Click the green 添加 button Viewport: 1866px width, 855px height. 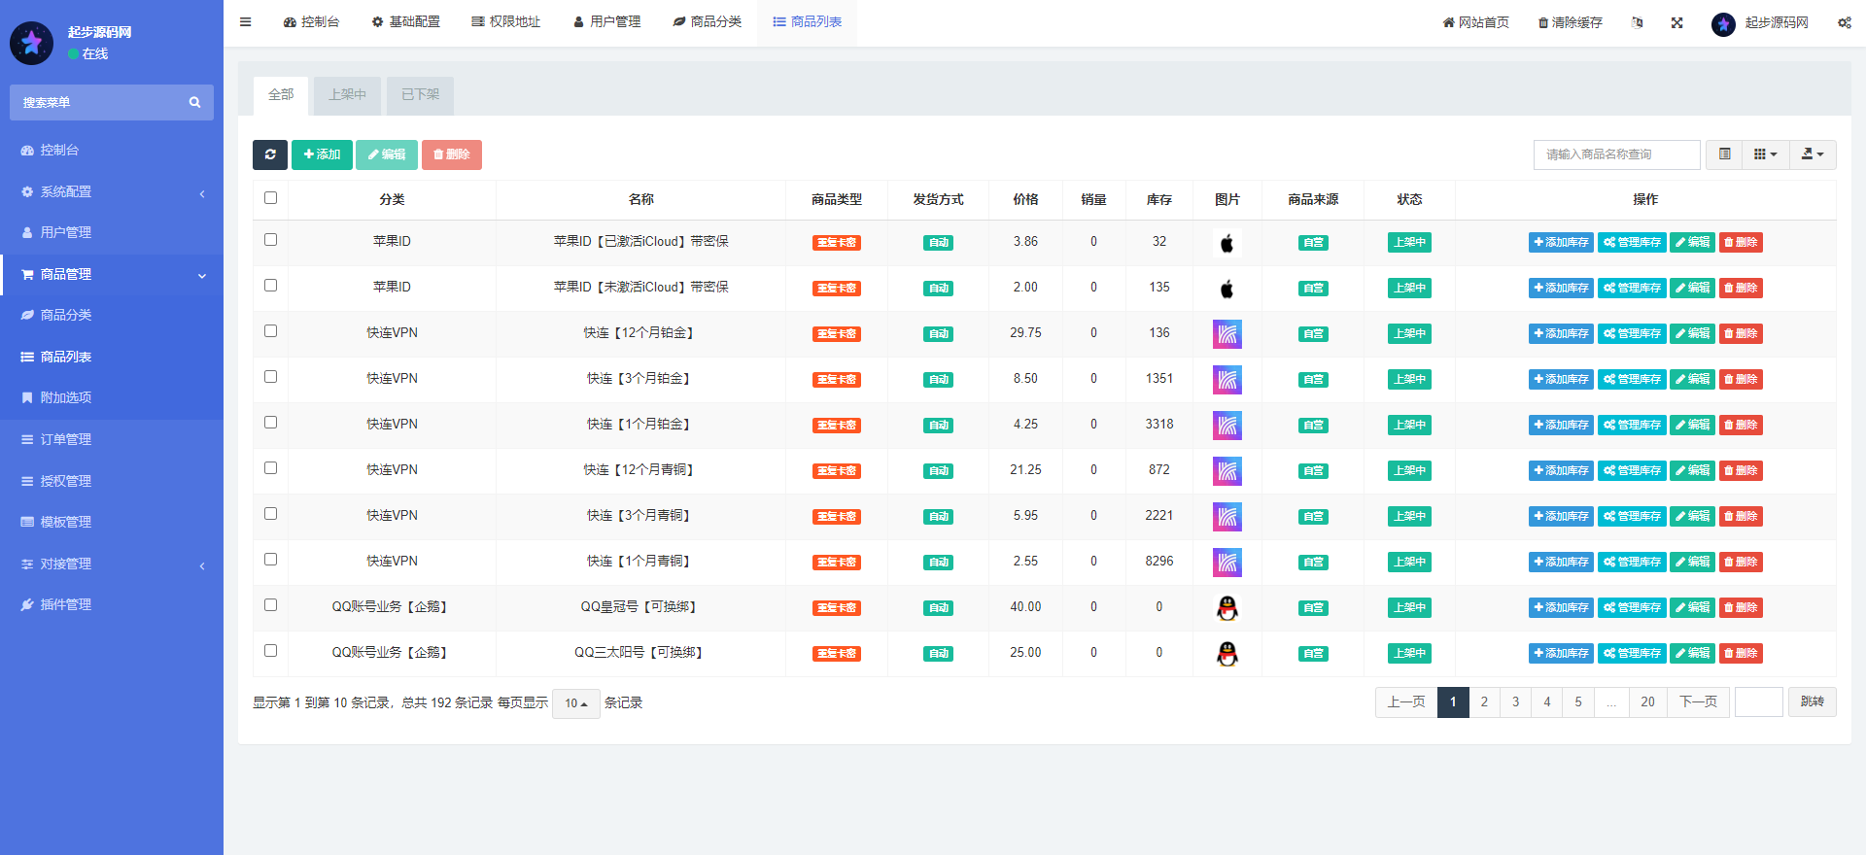tap(322, 154)
